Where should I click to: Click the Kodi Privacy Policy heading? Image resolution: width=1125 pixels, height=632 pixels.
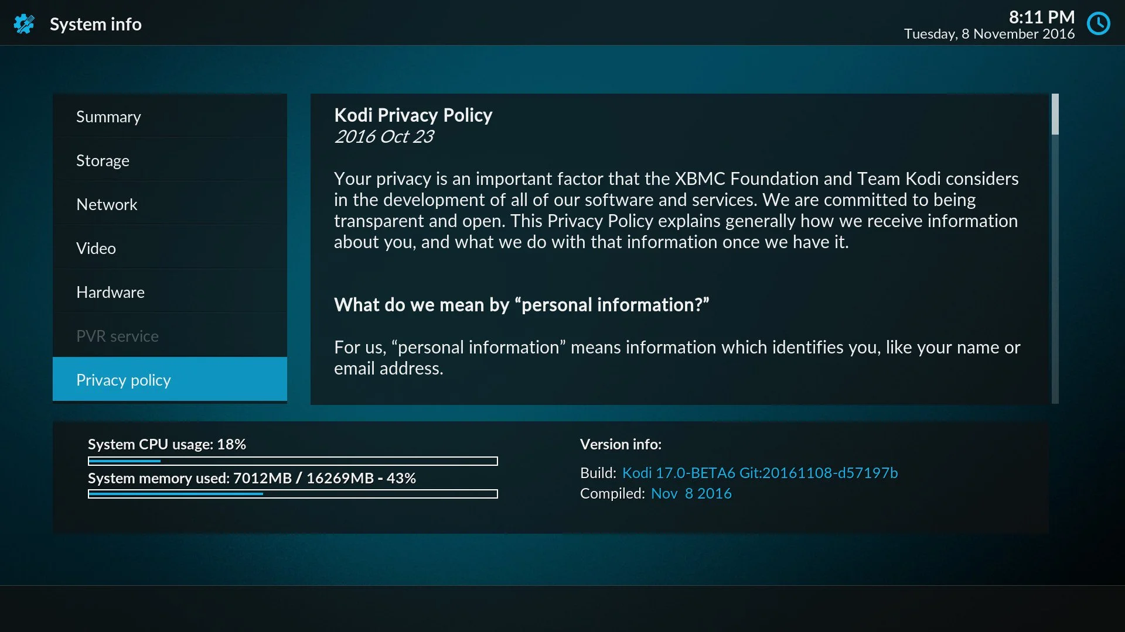[412, 115]
